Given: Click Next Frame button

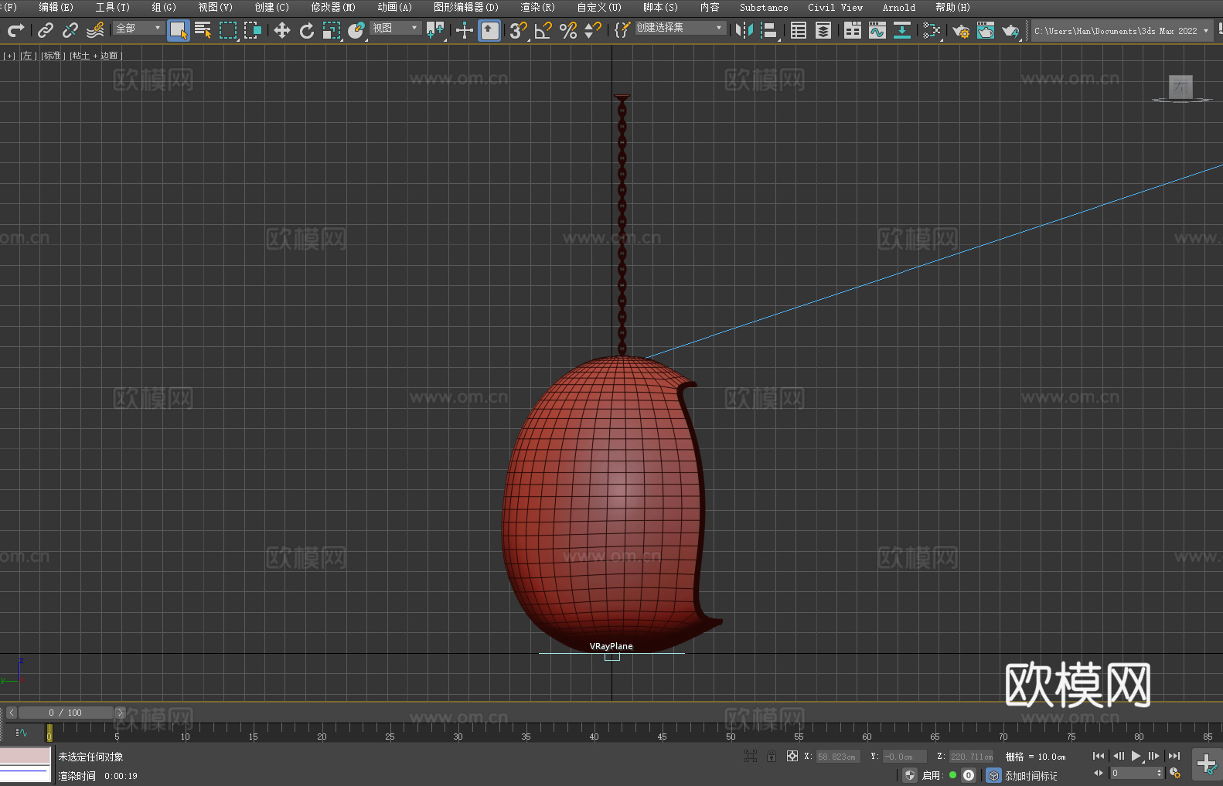Looking at the screenshot, I should [x=1154, y=756].
